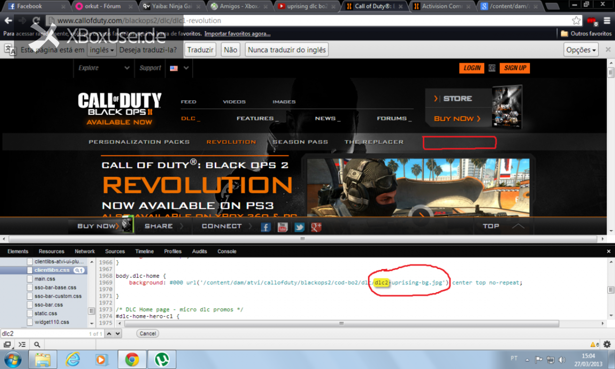Open Windows Media Player taskbar icon
Viewport: 615px width, 369px height.
tap(100, 359)
